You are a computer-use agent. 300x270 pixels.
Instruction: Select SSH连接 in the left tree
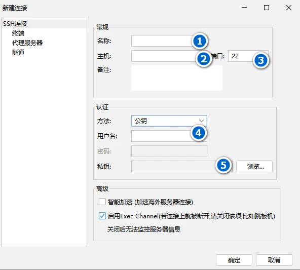(44, 24)
